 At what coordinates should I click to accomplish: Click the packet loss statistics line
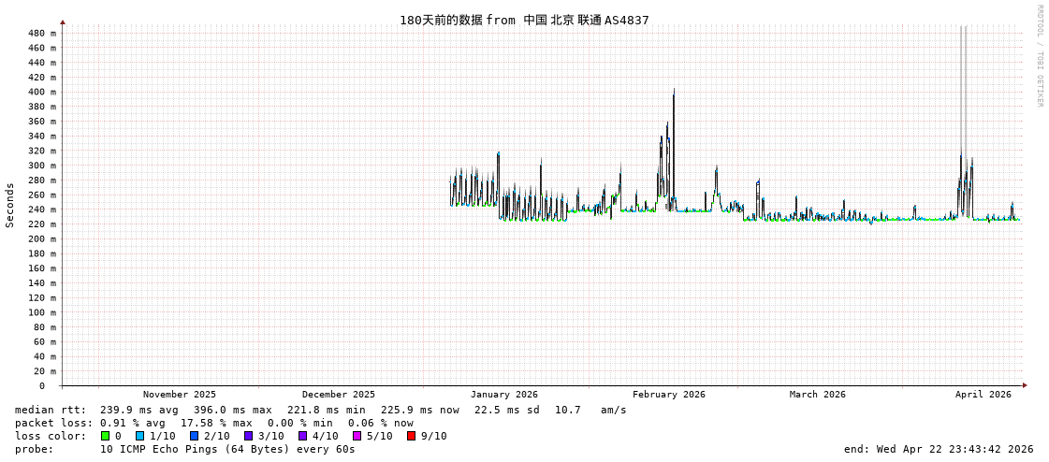[x=213, y=423]
